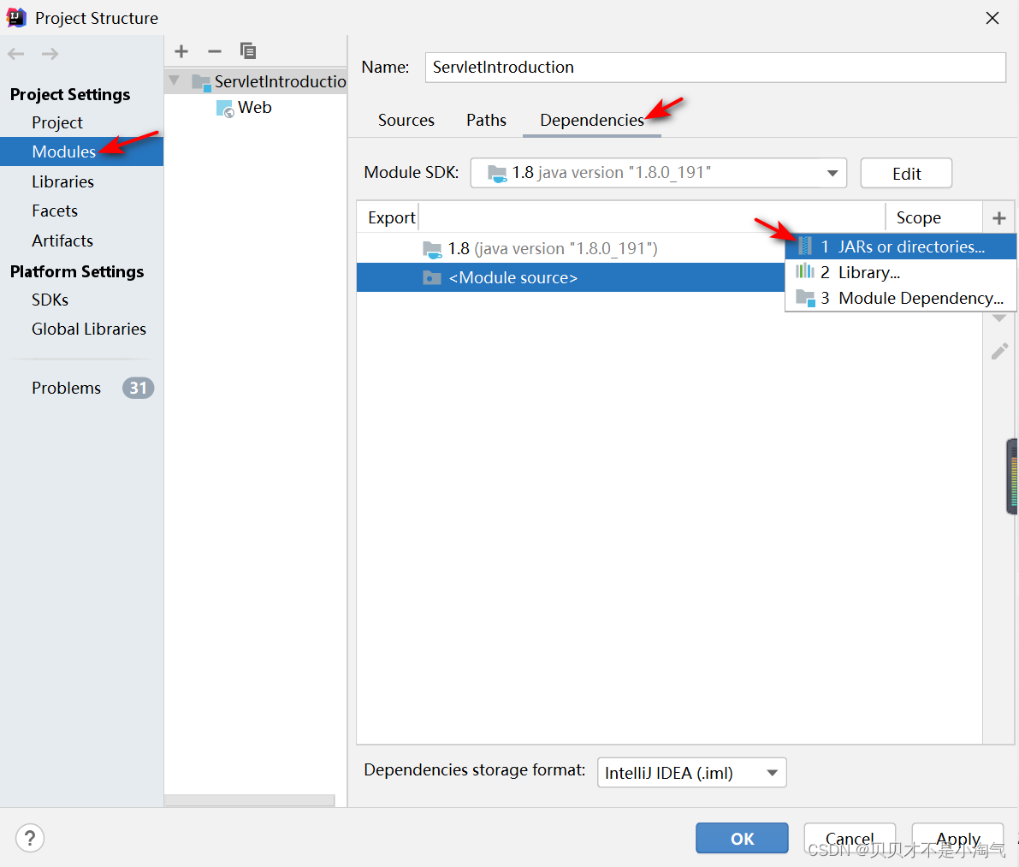
Task: Open Dependencies storage format dropdown
Action: coord(691,773)
